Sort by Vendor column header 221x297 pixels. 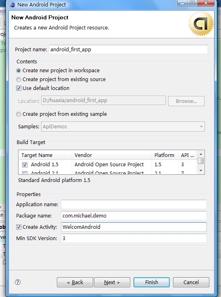[112, 155]
